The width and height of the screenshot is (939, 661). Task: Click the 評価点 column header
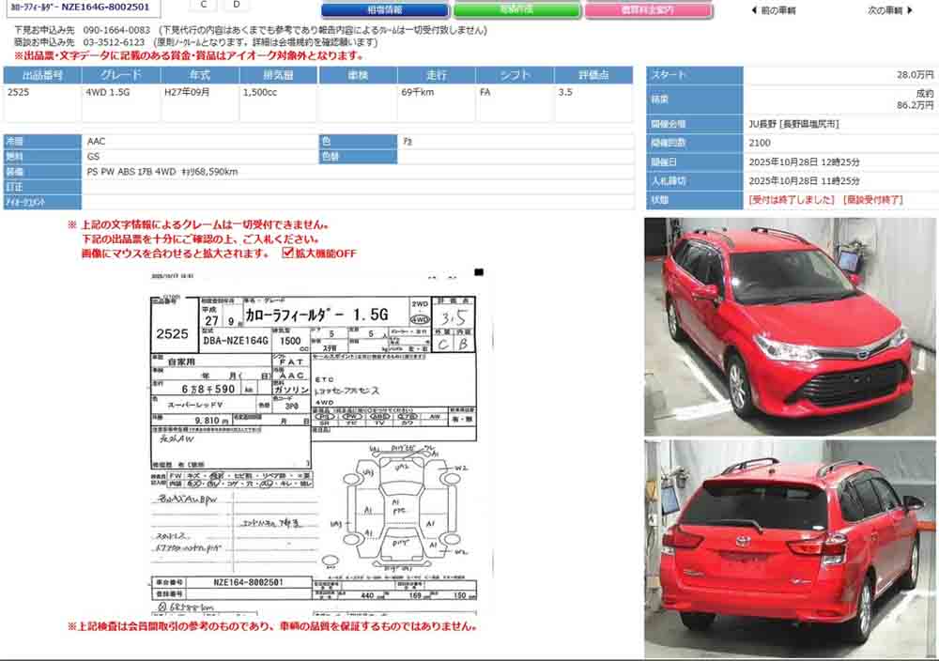coord(593,75)
